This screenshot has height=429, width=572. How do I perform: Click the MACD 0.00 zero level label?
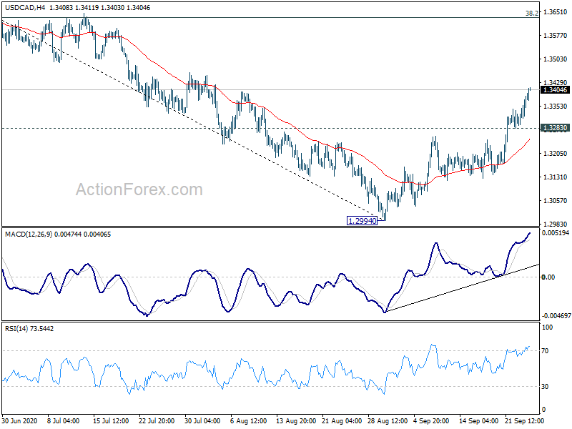548,277
